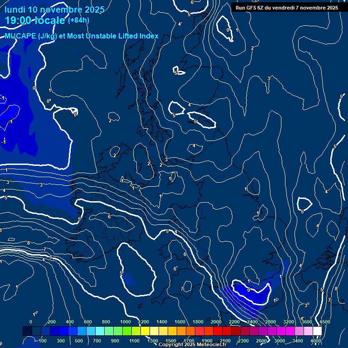Select the '4000' value under the color bar
348x348 pixels.
pos(316,341)
